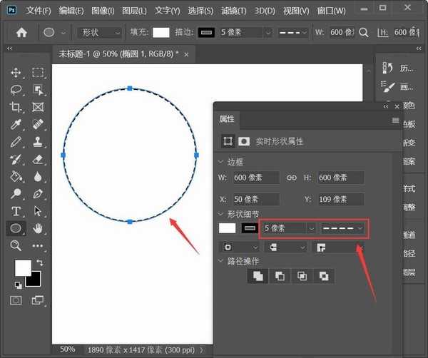Click the X position field (50 像素)

[255, 199]
